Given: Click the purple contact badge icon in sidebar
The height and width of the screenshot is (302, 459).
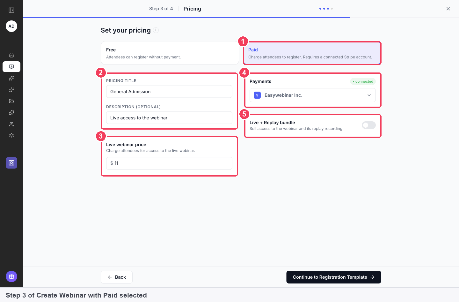Looking at the screenshot, I should pos(11,163).
